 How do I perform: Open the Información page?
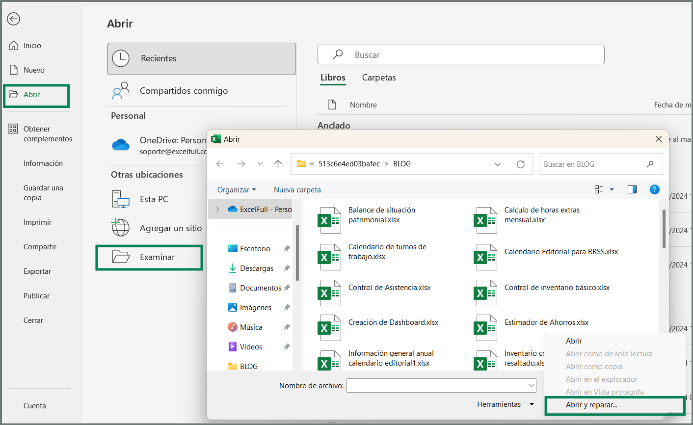pyautogui.click(x=43, y=163)
